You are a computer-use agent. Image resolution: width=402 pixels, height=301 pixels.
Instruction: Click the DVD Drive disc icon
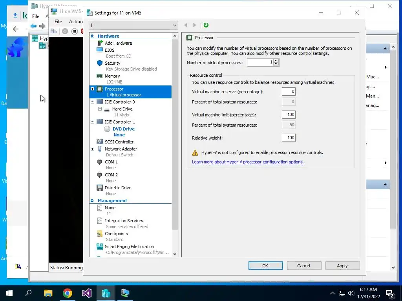[x=107, y=129]
